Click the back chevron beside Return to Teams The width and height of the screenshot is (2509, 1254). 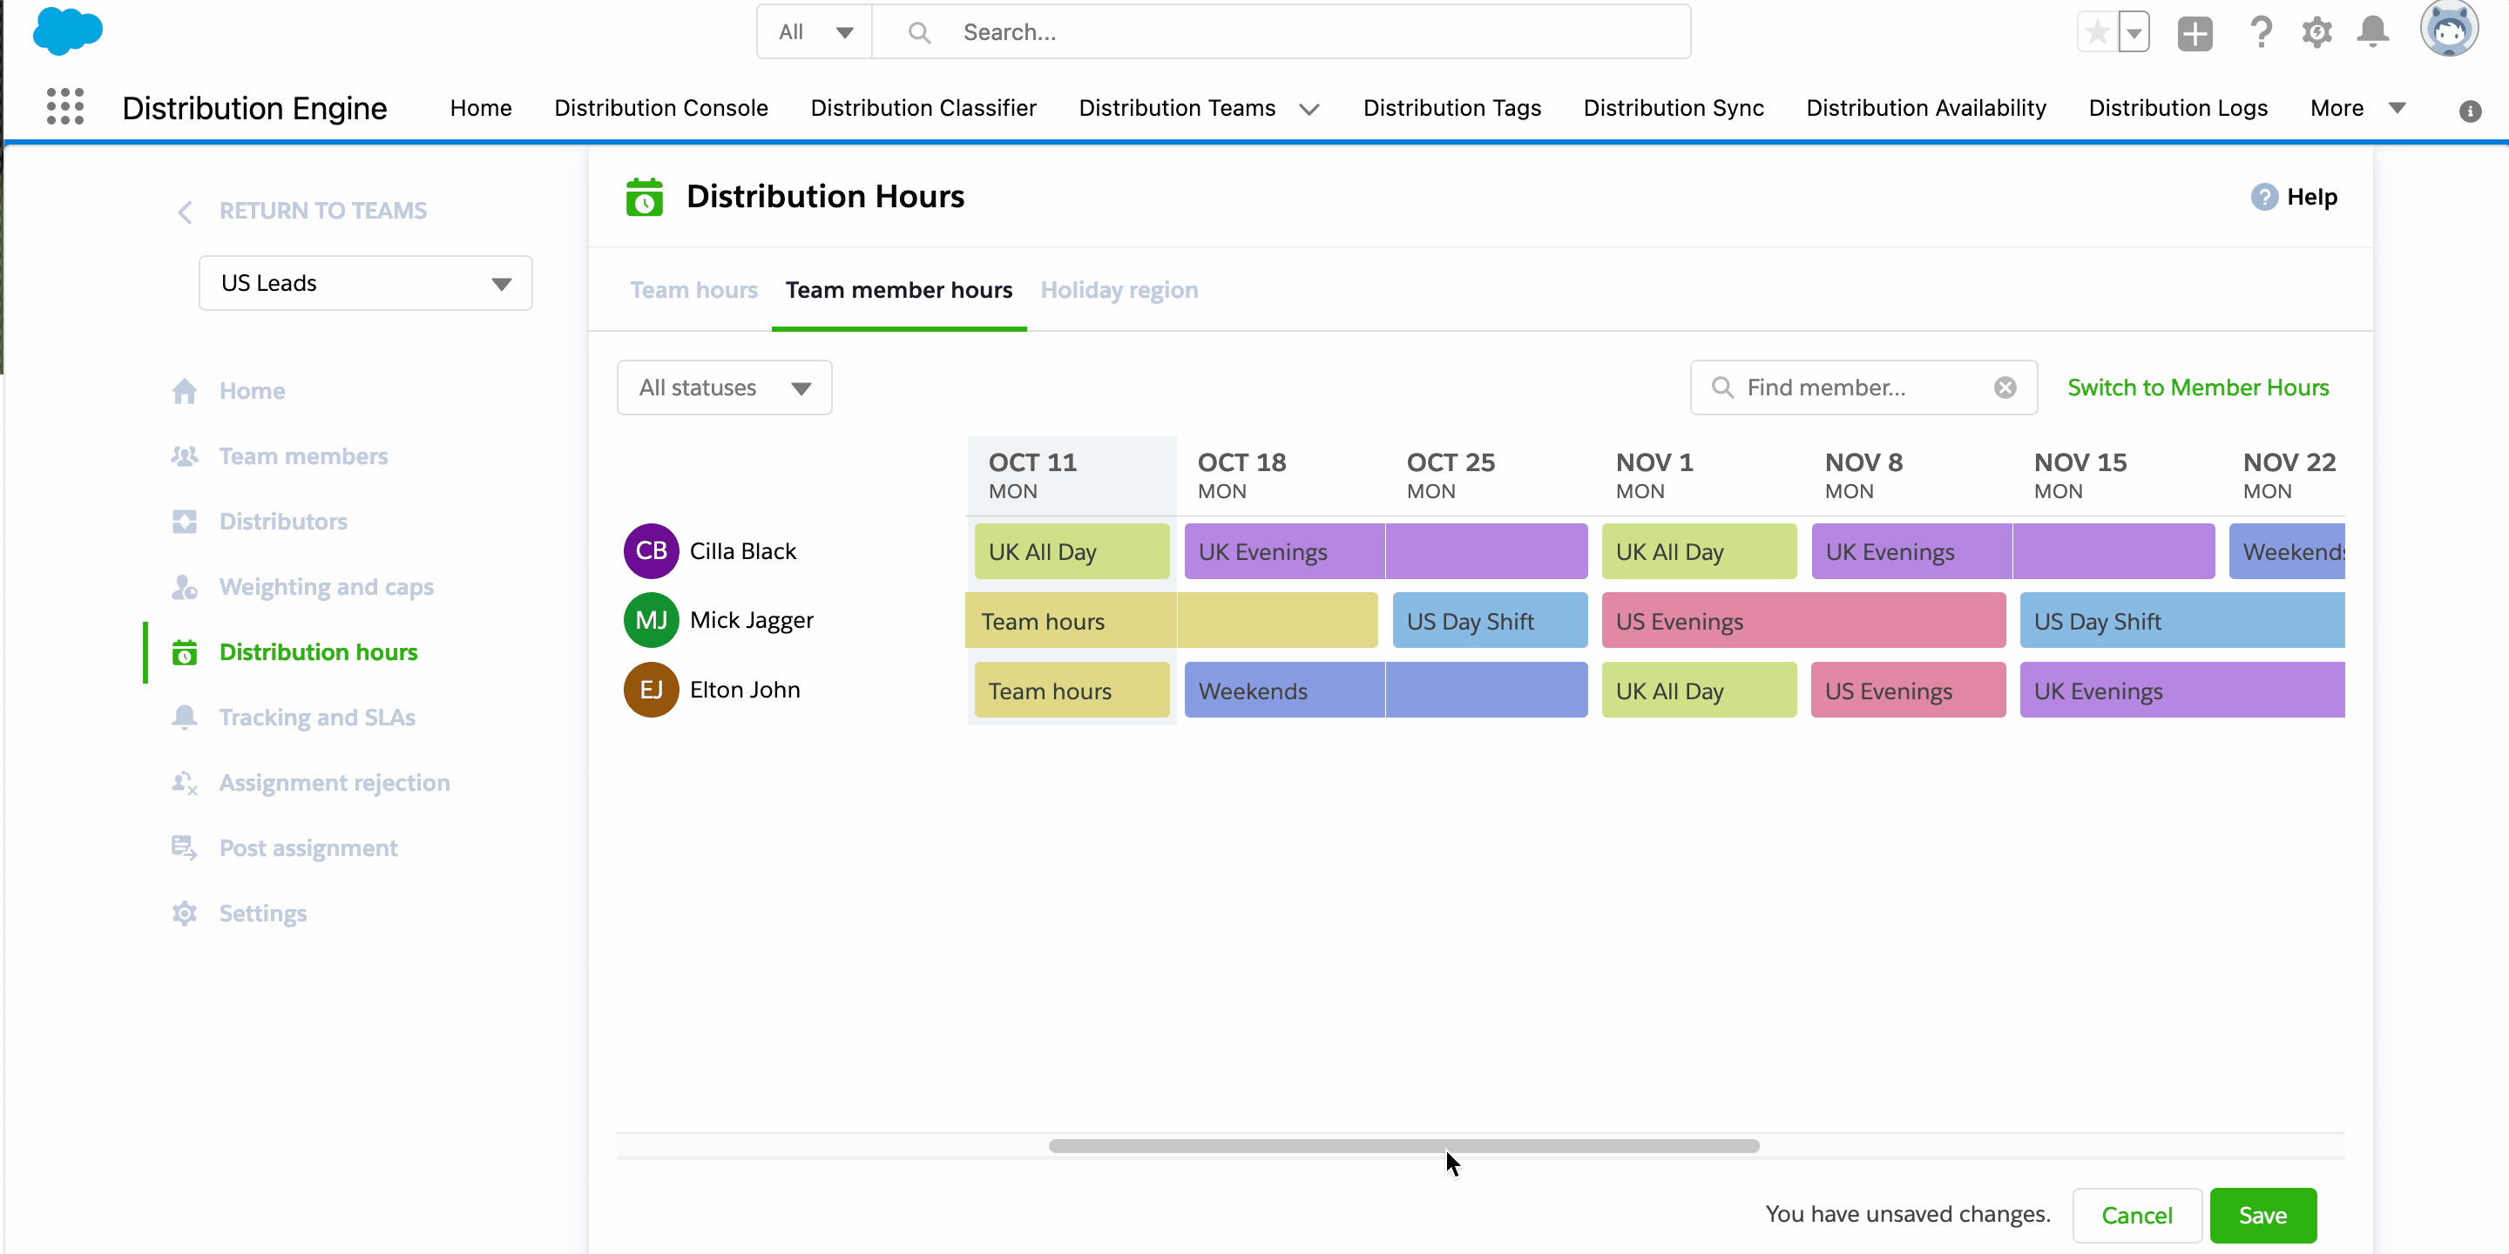pyautogui.click(x=185, y=212)
